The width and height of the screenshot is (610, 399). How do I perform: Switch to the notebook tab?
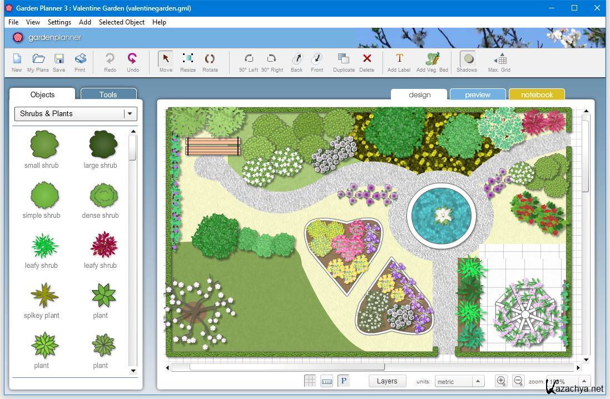click(x=537, y=94)
